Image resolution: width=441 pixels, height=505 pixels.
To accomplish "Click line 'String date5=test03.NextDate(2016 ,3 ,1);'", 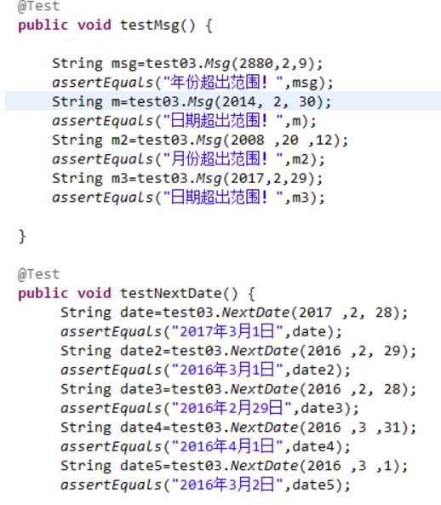I will point(234,466).
